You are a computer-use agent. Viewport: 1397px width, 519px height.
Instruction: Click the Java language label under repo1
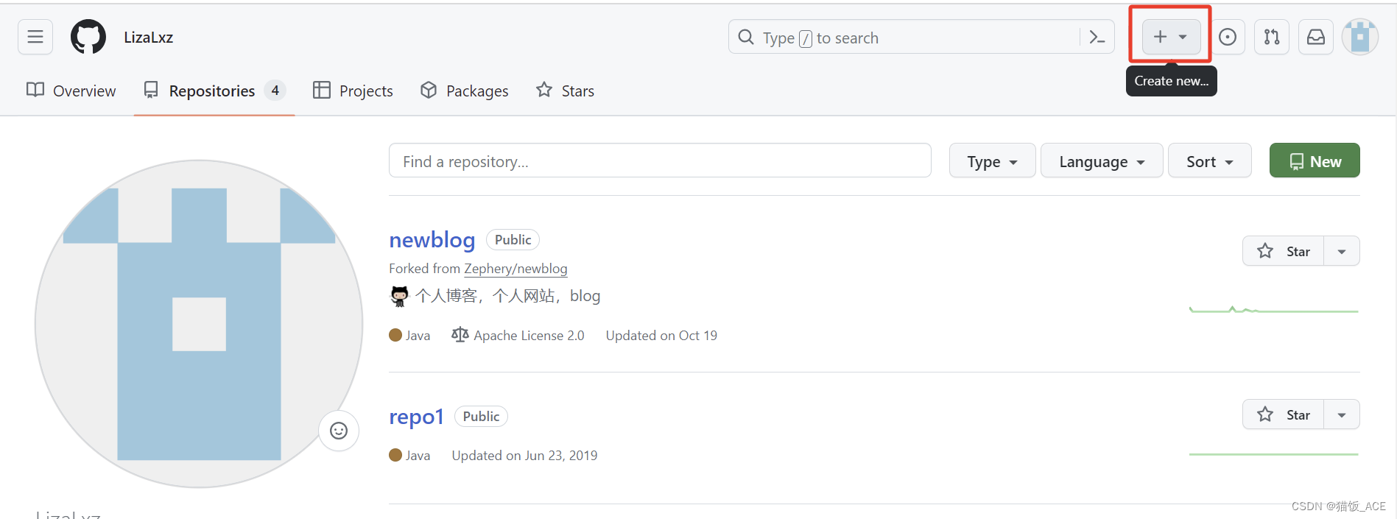418,456
